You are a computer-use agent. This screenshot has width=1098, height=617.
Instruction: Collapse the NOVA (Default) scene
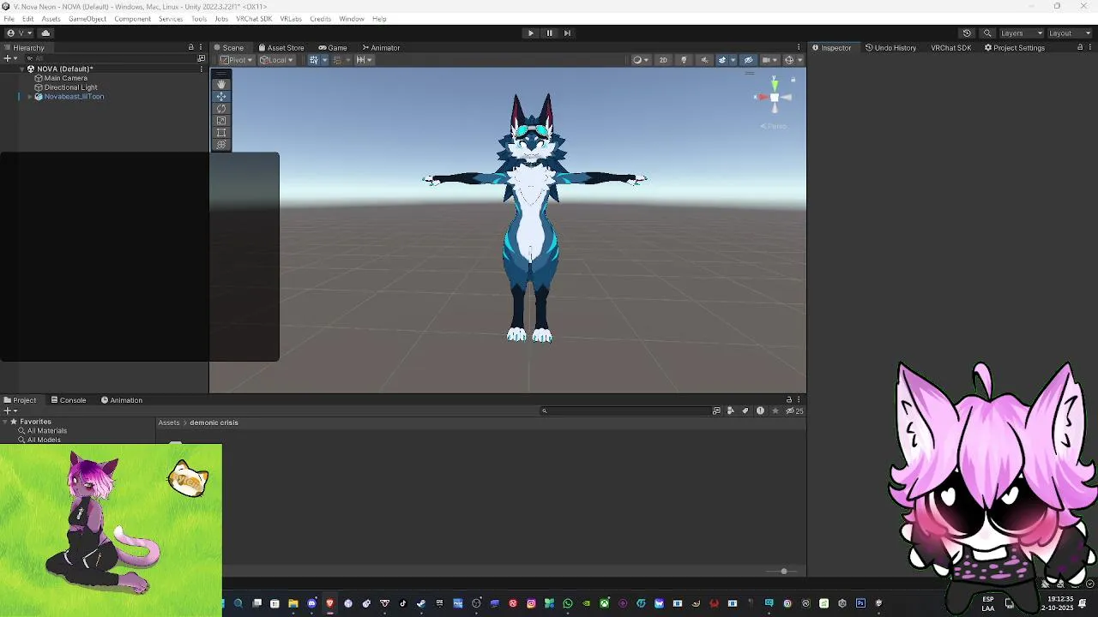pos(22,69)
